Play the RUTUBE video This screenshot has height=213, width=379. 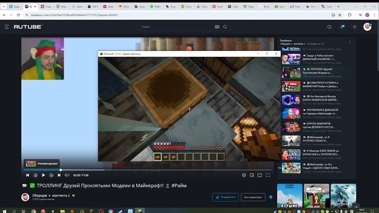click(x=43, y=175)
